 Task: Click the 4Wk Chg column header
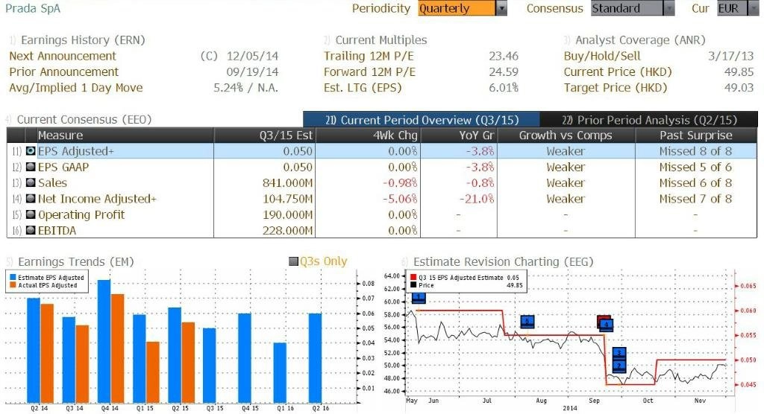tap(368, 136)
